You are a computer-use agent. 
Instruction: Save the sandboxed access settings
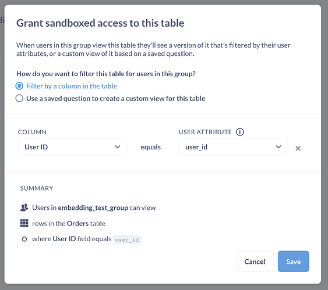(293, 262)
